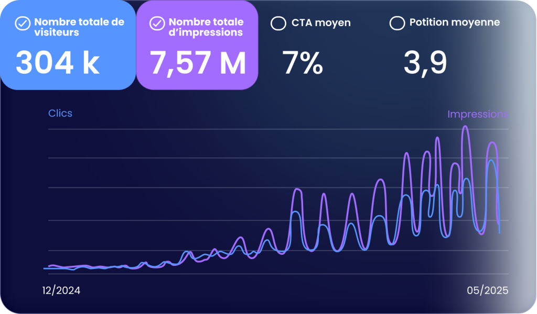
Task: Select the 12/2024 start date label
Action: (61, 290)
